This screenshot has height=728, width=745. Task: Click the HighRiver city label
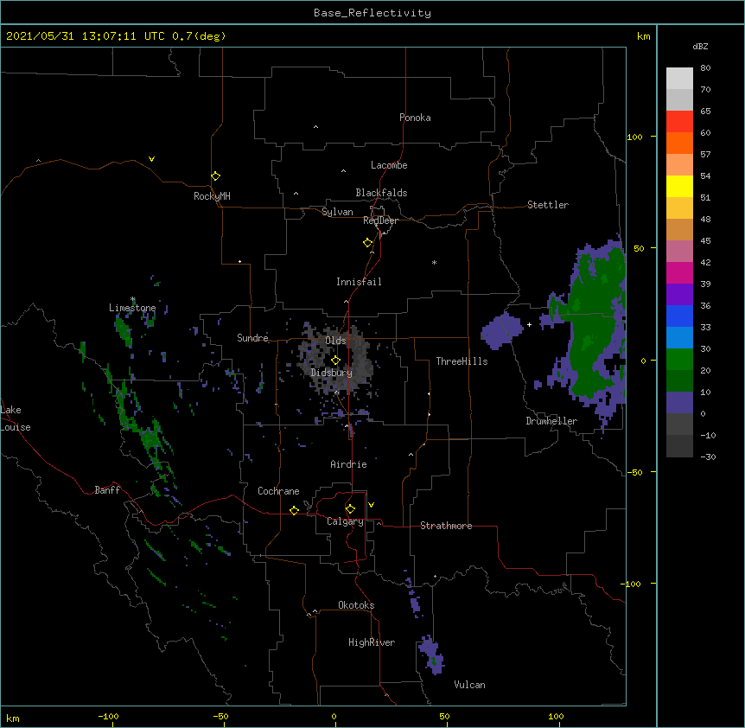point(372,642)
